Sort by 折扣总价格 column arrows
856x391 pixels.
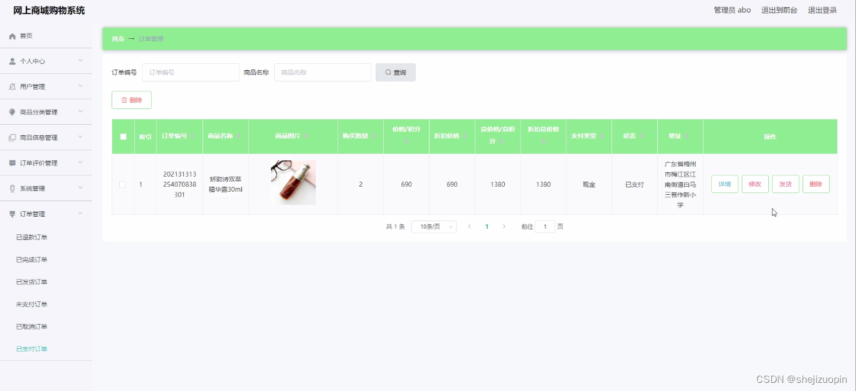pos(543,142)
